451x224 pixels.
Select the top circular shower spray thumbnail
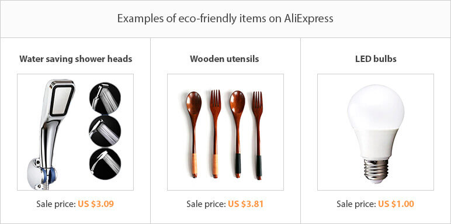click(105, 98)
